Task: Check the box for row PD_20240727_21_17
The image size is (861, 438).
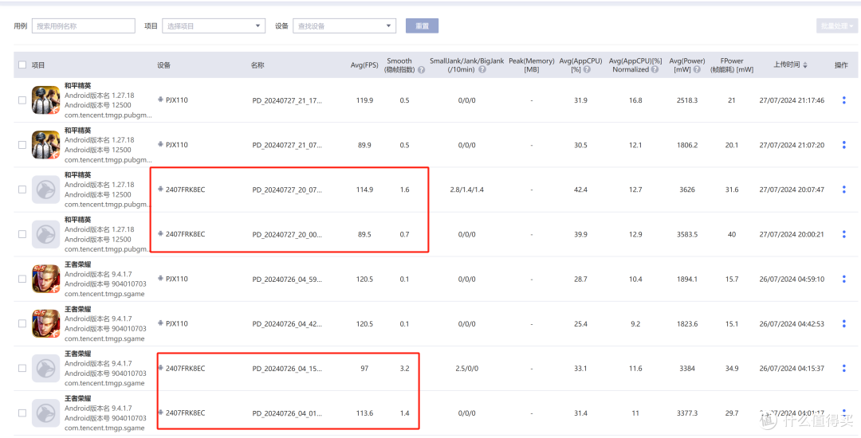Action: click(22, 100)
